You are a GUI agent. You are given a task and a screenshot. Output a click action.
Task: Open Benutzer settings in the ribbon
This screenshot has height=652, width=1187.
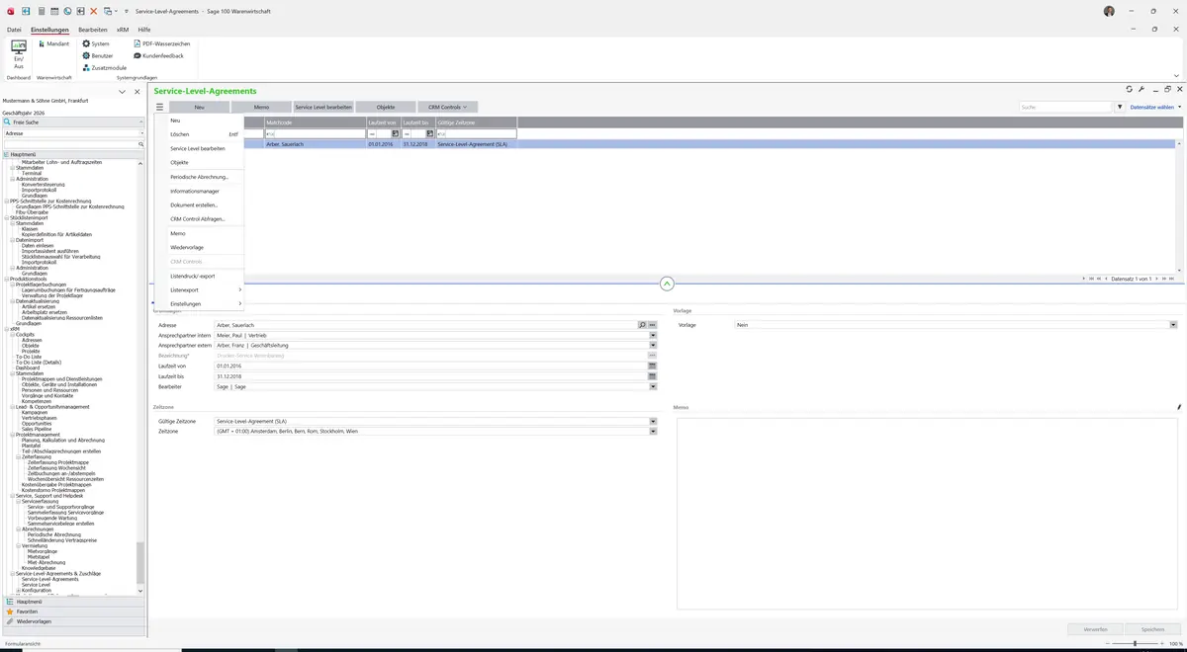pos(97,56)
